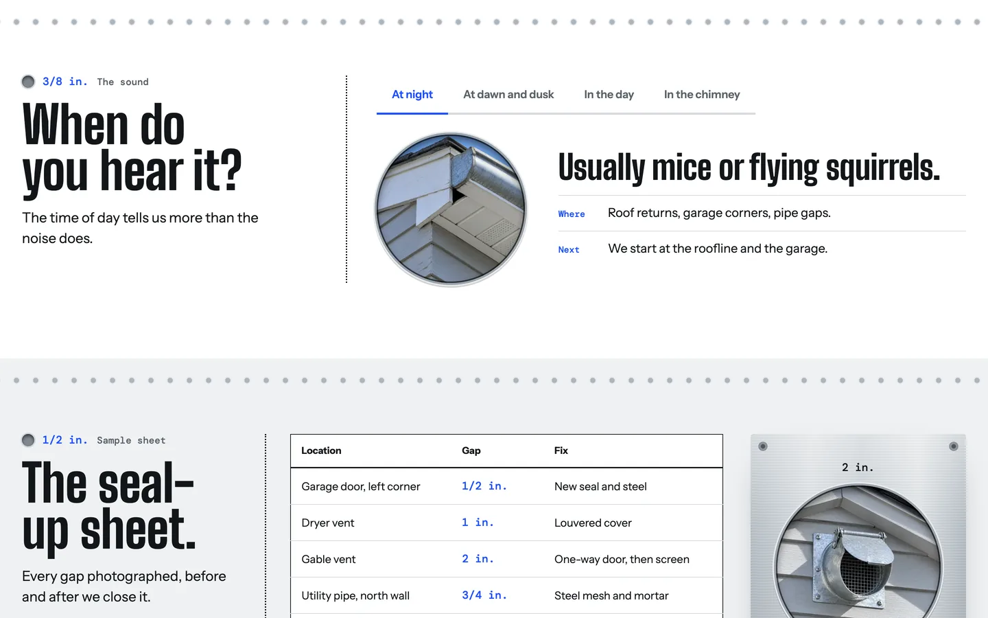Click the 1 in. gap value
The image size is (988, 618).
(478, 523)
